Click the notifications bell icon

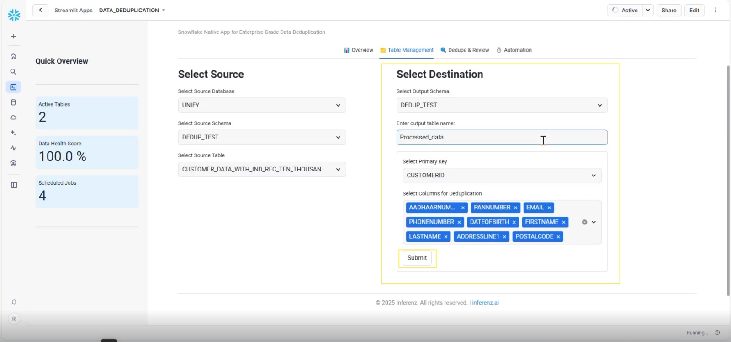pos(14,302)
